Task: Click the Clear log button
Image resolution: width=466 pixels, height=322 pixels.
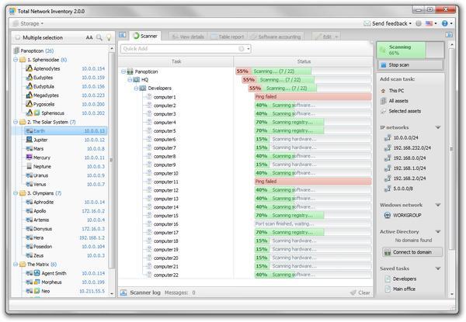Action: point(360,293)
